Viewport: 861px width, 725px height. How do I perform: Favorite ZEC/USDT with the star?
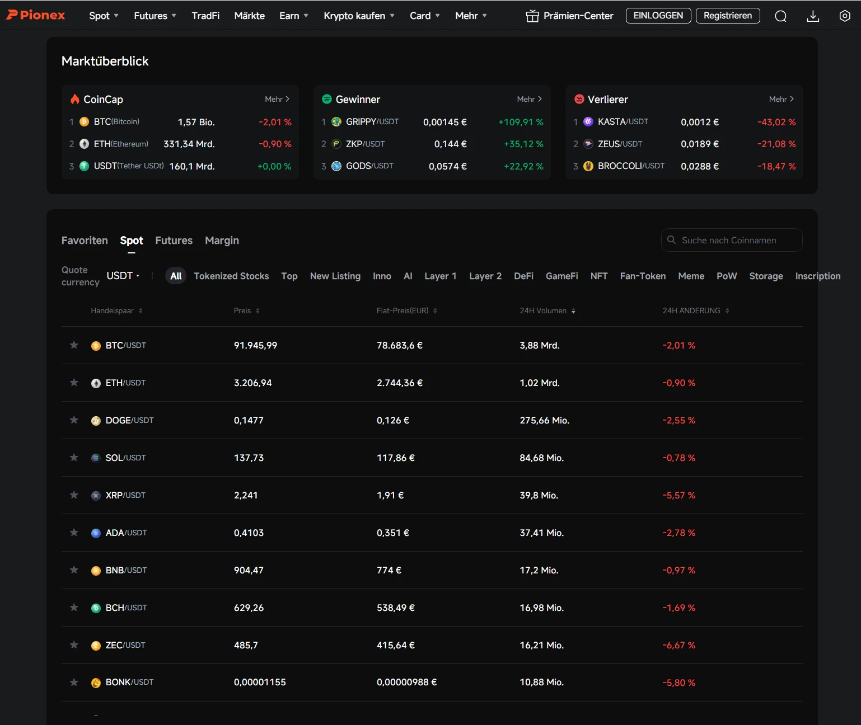click(74, 645)
